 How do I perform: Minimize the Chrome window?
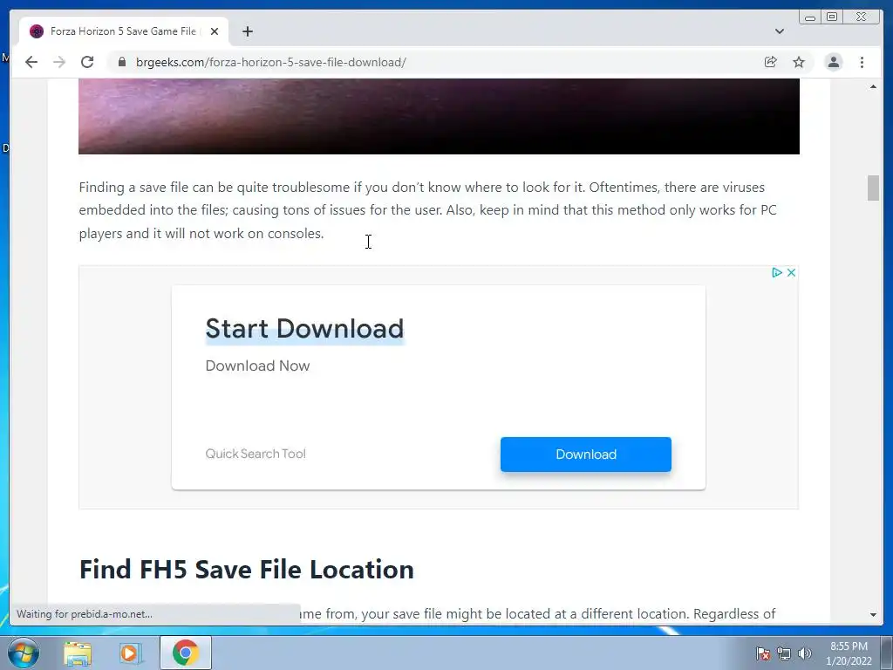[x=810, y=17]
